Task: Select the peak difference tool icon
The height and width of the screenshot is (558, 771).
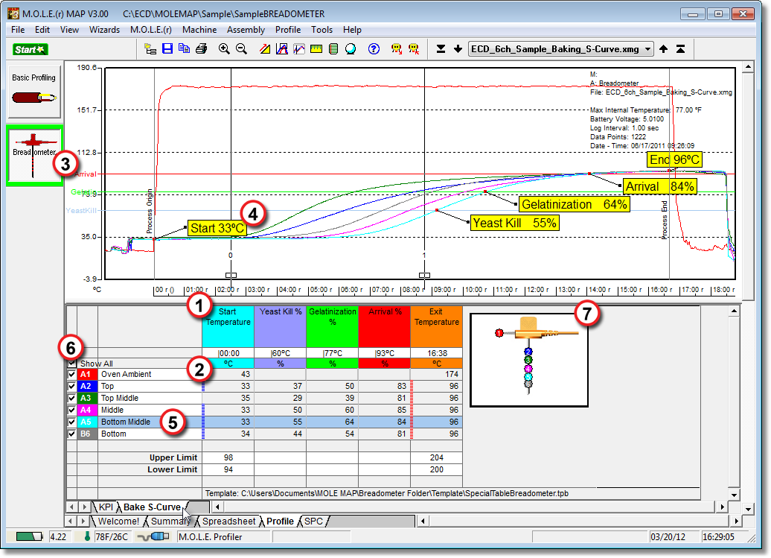Action: (x=282, y=48)
